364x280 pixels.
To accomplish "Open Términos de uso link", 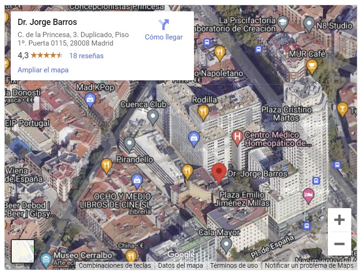I will point(234,265).
